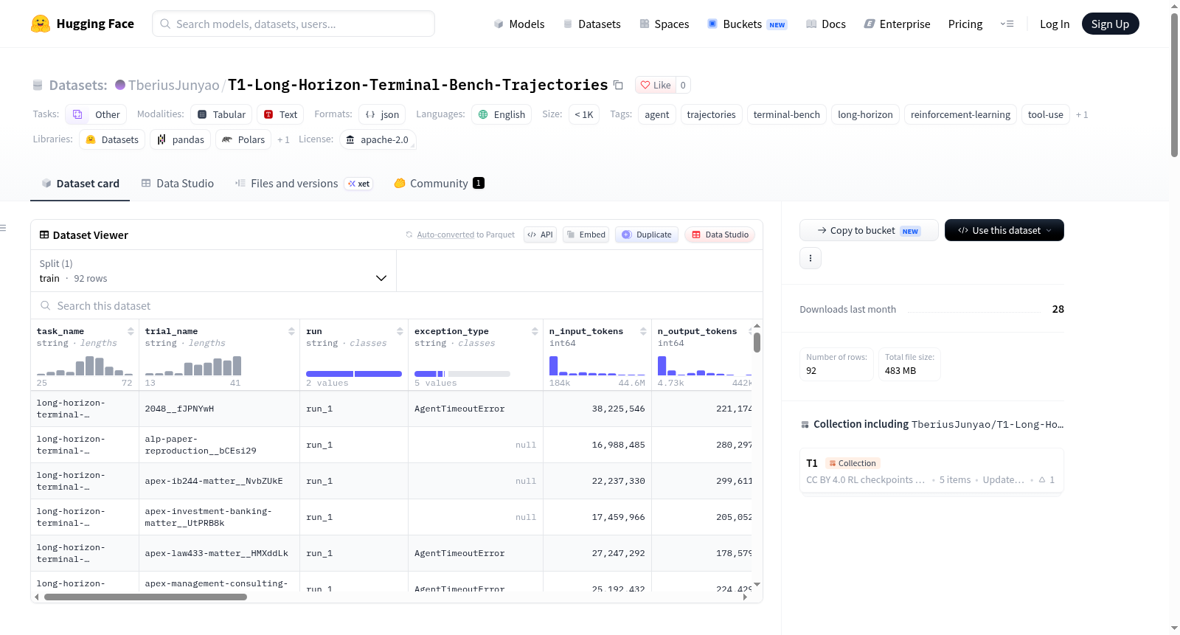This screenshot has height=635, width=1180.
Task: Open the expanded navigation menu icon
Action: [1007, 24]
